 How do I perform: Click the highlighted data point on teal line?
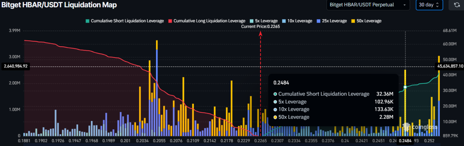click(405, 87)
